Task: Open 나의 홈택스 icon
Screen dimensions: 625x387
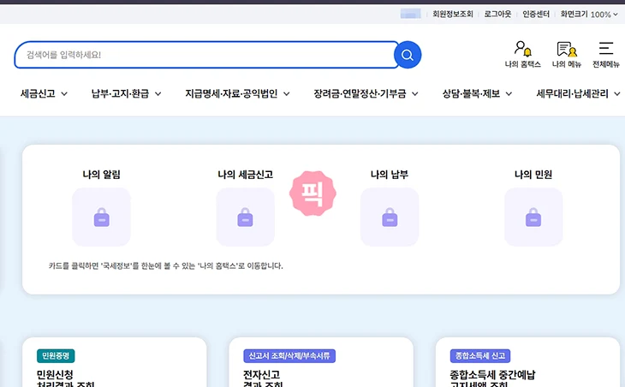Action: pyautogui.click(x=522, y=54)
